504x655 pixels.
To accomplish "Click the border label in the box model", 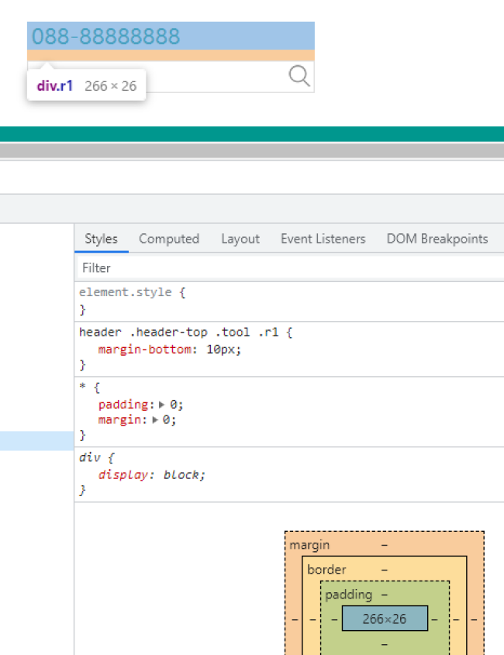I will pos(326,570).
